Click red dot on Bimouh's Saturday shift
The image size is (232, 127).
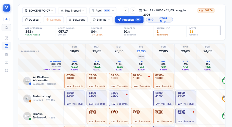click(x=193, y=112)
